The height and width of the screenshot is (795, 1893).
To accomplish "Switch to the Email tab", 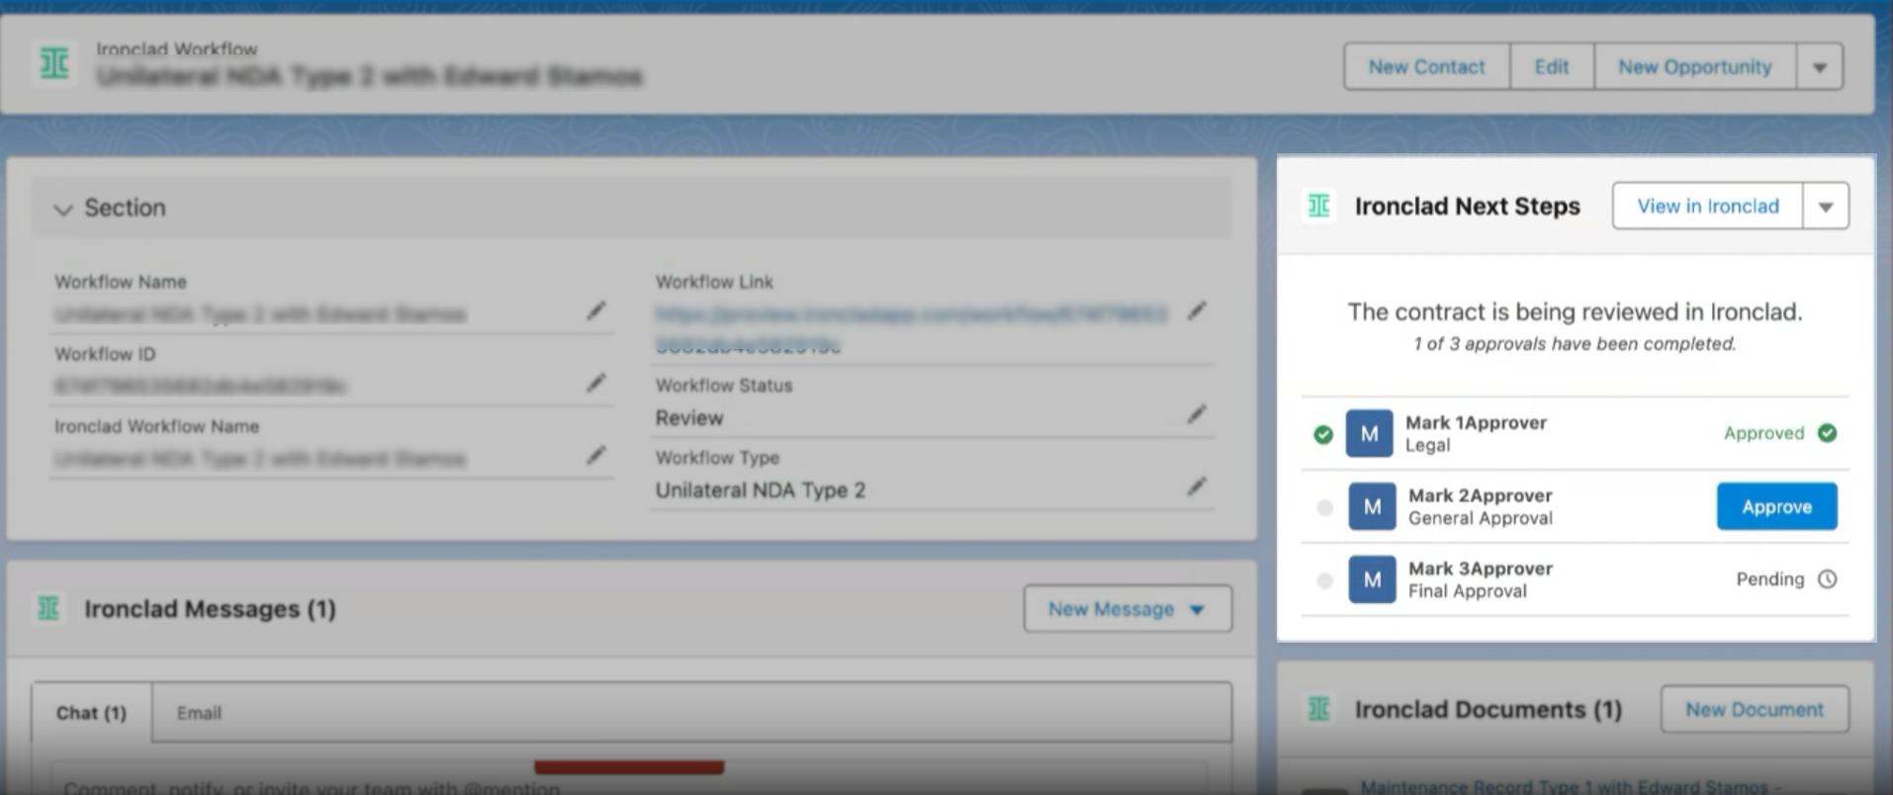I will coord(199,713).
